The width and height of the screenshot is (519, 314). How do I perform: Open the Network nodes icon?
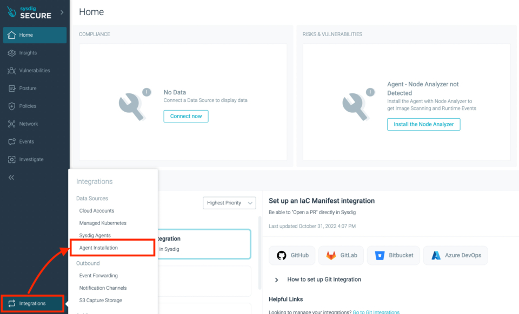[x=11, y=124]
